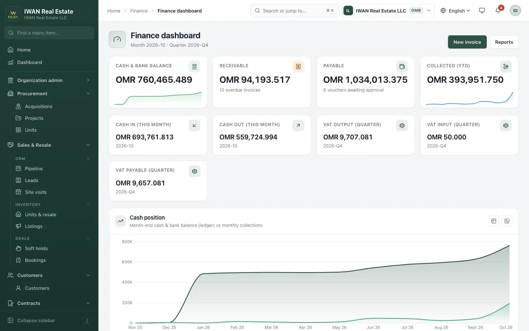
Task: Open the notifications bell icon
Action: pos(498,11)
